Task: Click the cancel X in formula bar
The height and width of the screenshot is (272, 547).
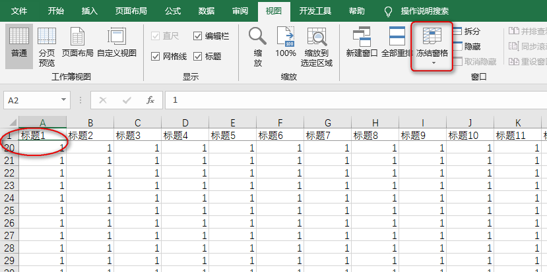Action: (102, 100)
